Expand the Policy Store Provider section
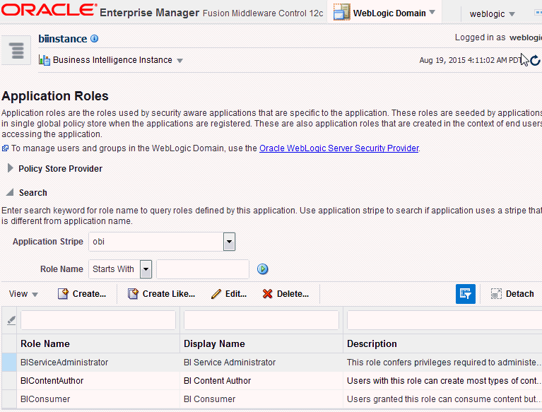542x412 pixels. click(x=10, y=168)
